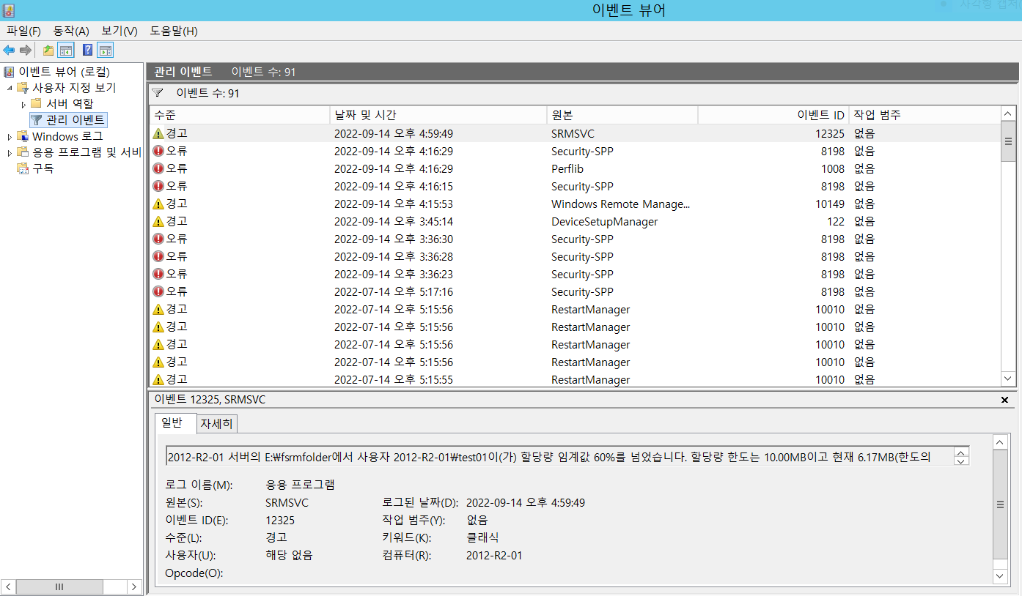Select Security-SPP row at 오후 3:36:28
Viewport: 1022px width, 596px height.
575,256
